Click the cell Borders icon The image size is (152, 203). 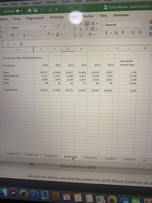(36, 35)
